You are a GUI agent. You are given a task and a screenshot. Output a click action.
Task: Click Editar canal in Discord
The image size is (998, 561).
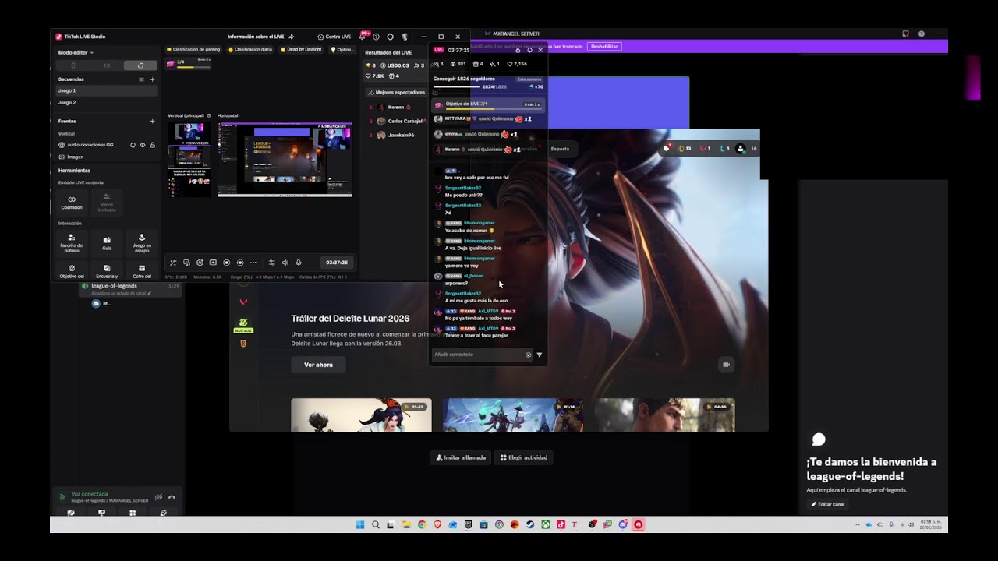click(x=828, y=504)
